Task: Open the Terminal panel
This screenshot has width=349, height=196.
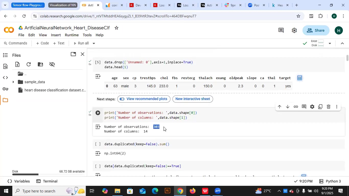Action: pos(47,181)
